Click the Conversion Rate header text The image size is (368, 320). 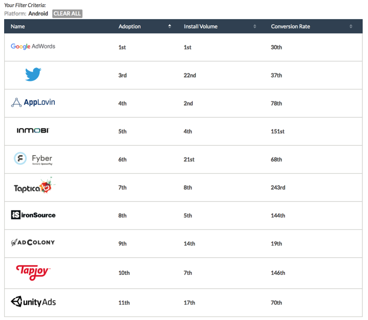(290, 26)
